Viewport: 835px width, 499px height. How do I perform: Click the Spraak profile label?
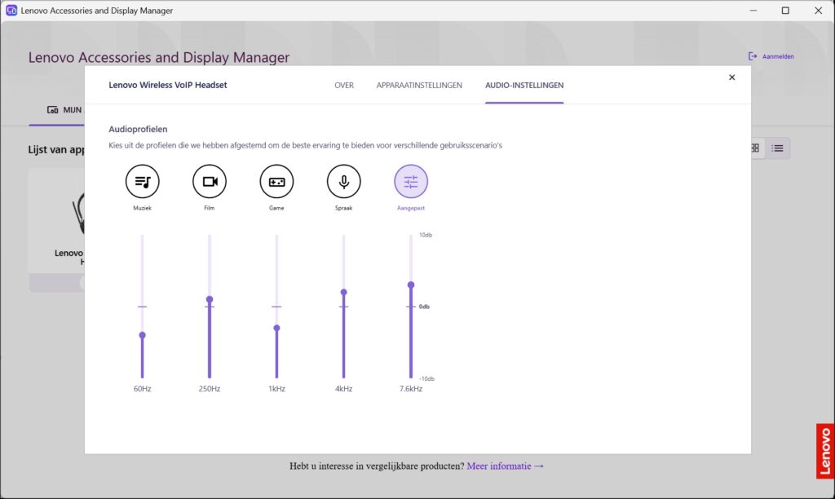343,208
